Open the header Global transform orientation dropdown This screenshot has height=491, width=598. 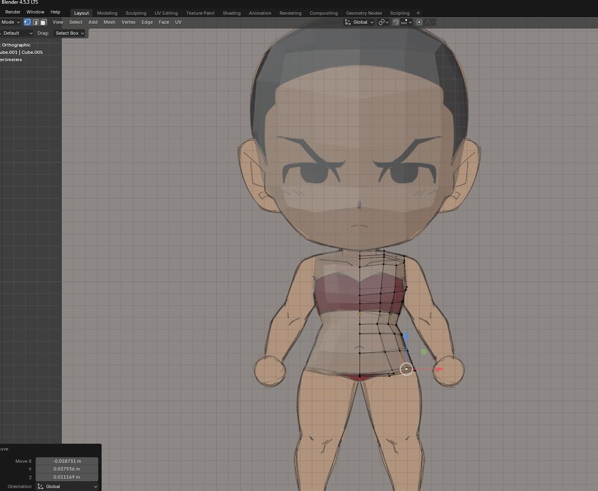click(359, 22)
